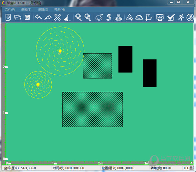Viewport: 196px width, 172px height.
Task: Select the delete X tool
Action: point(58,17)
